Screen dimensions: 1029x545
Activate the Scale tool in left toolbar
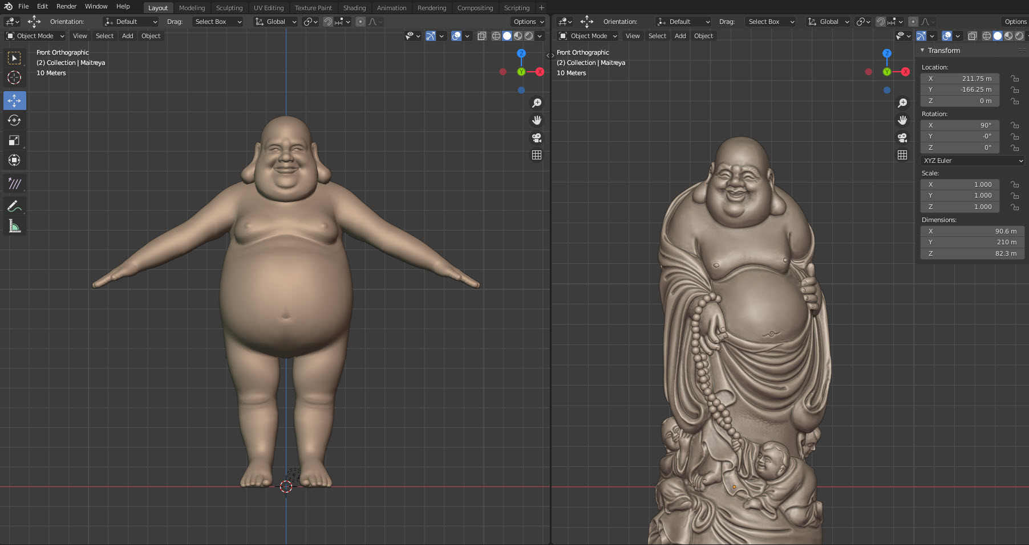[14, 140]
